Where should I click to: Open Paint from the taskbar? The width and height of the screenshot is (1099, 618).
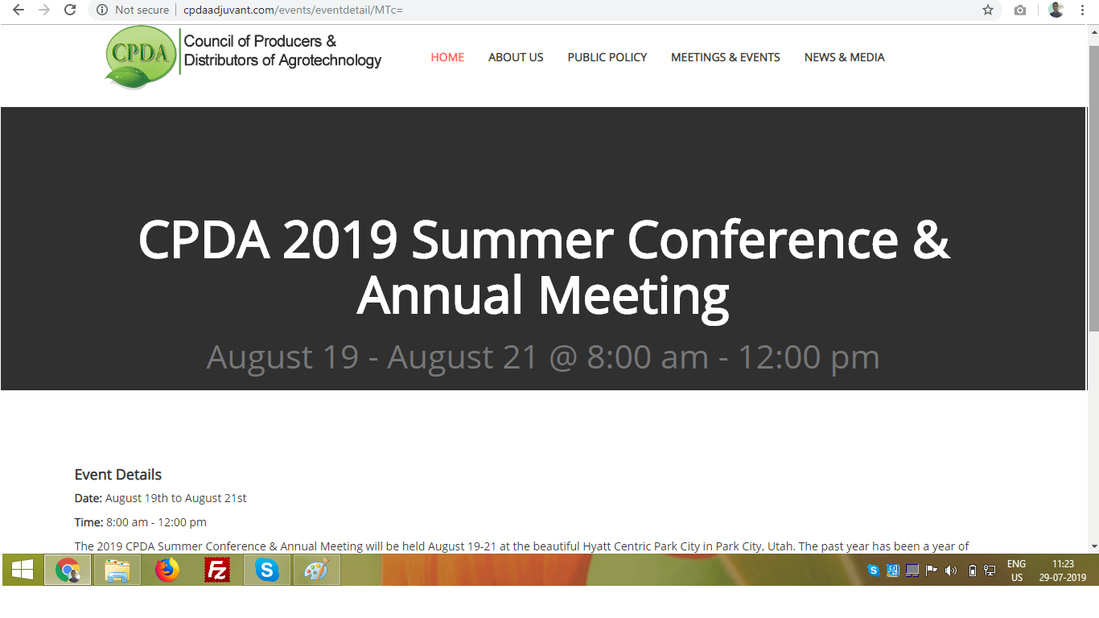tap(316, 571)
